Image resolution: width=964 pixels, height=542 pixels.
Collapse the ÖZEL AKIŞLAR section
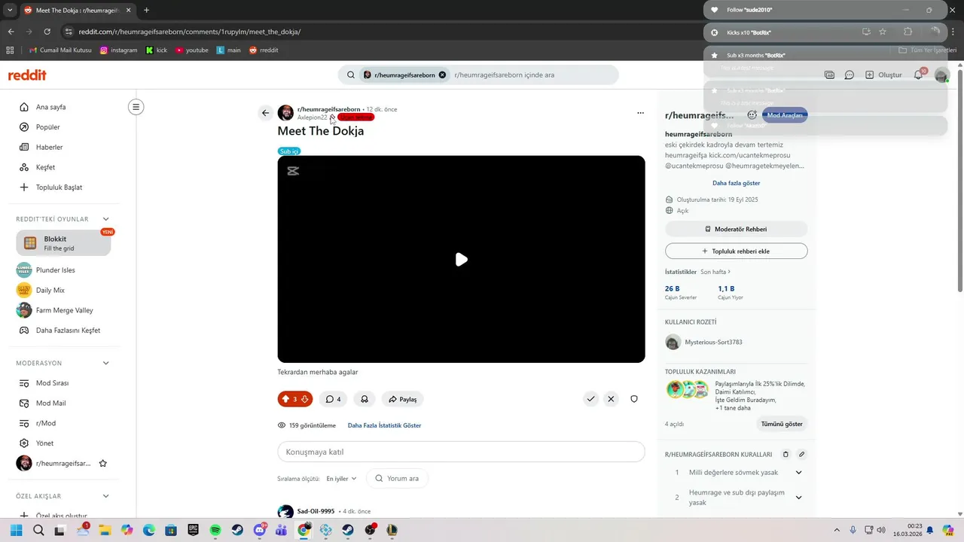coord(105,496)
